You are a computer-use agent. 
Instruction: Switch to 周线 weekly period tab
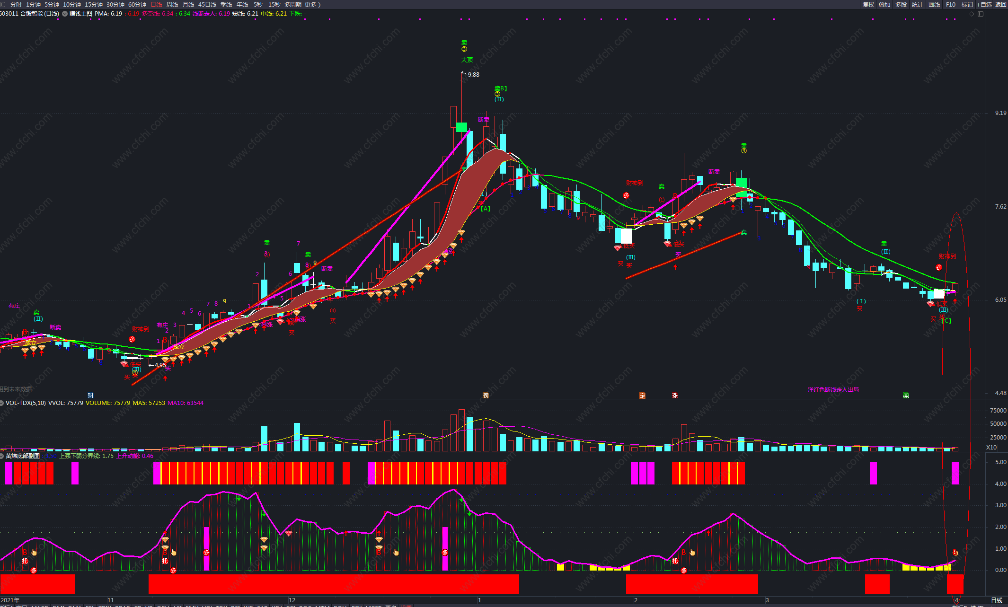(x=172, y=4)
